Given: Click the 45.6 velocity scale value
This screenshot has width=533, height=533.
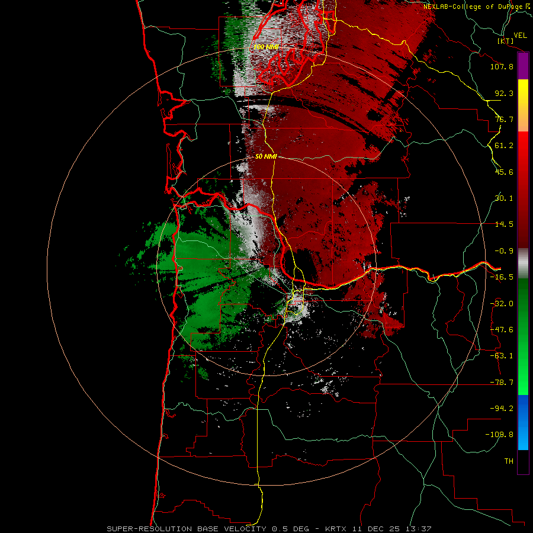Looking at the screenshot, I should 504,172.
